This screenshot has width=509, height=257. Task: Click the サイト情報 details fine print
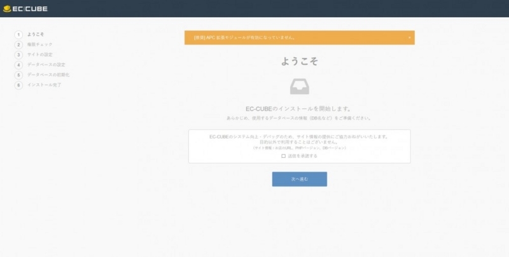click(299, 148)
